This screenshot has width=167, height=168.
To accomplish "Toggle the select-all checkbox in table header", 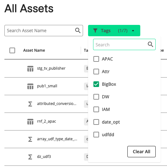I will (12, 50).
